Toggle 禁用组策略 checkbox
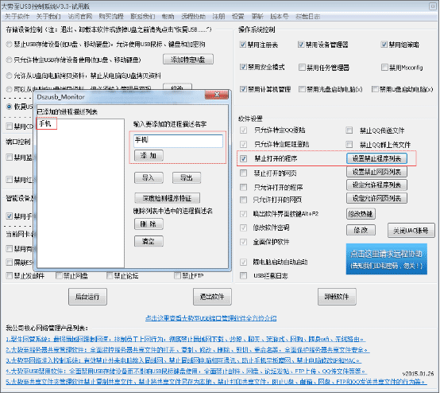Viewport: 440px width, 393px height. coord(384,45)
